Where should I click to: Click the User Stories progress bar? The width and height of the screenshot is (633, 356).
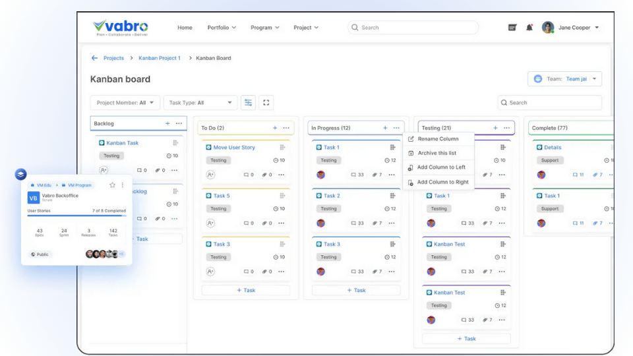[76, 216]
